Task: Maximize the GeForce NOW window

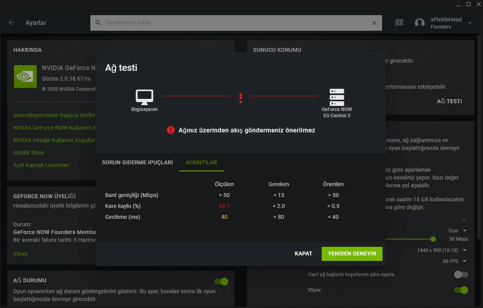Action: coord(469,4)
